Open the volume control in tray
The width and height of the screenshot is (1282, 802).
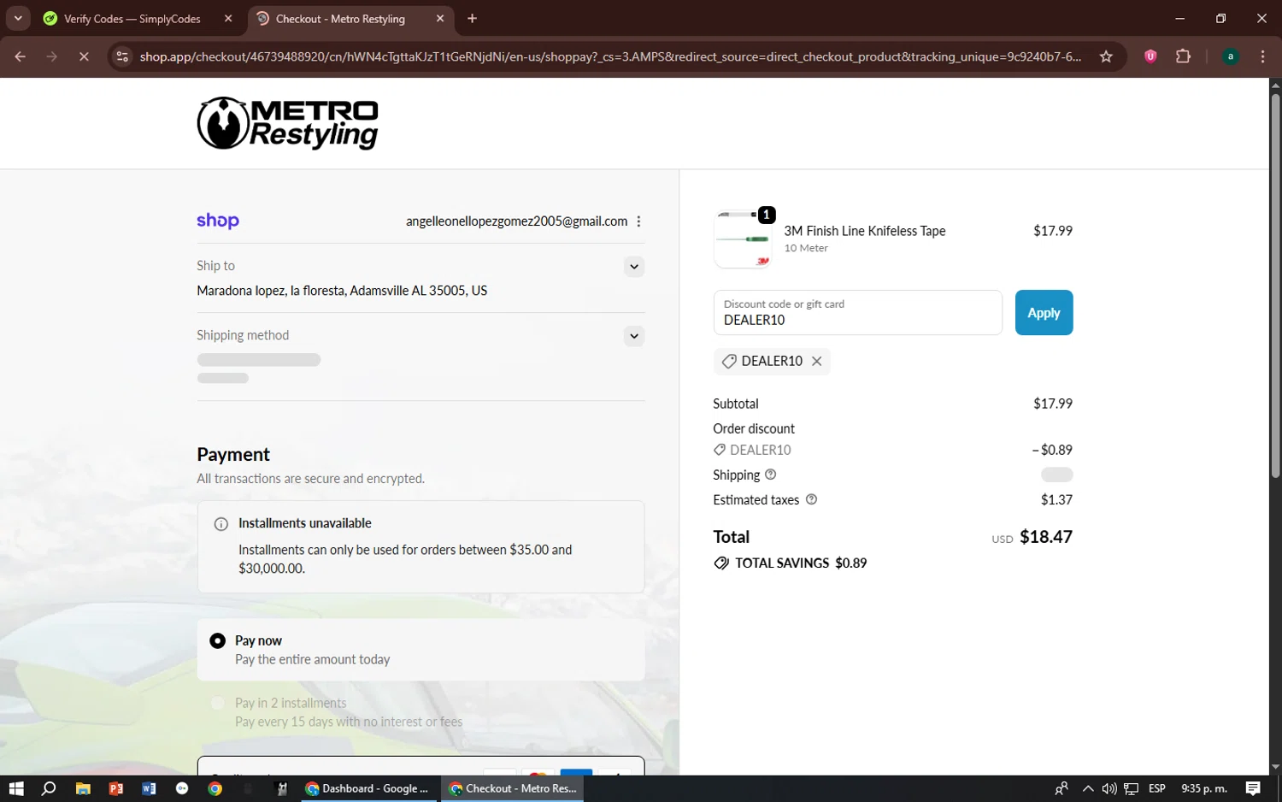coord(1109,788)
